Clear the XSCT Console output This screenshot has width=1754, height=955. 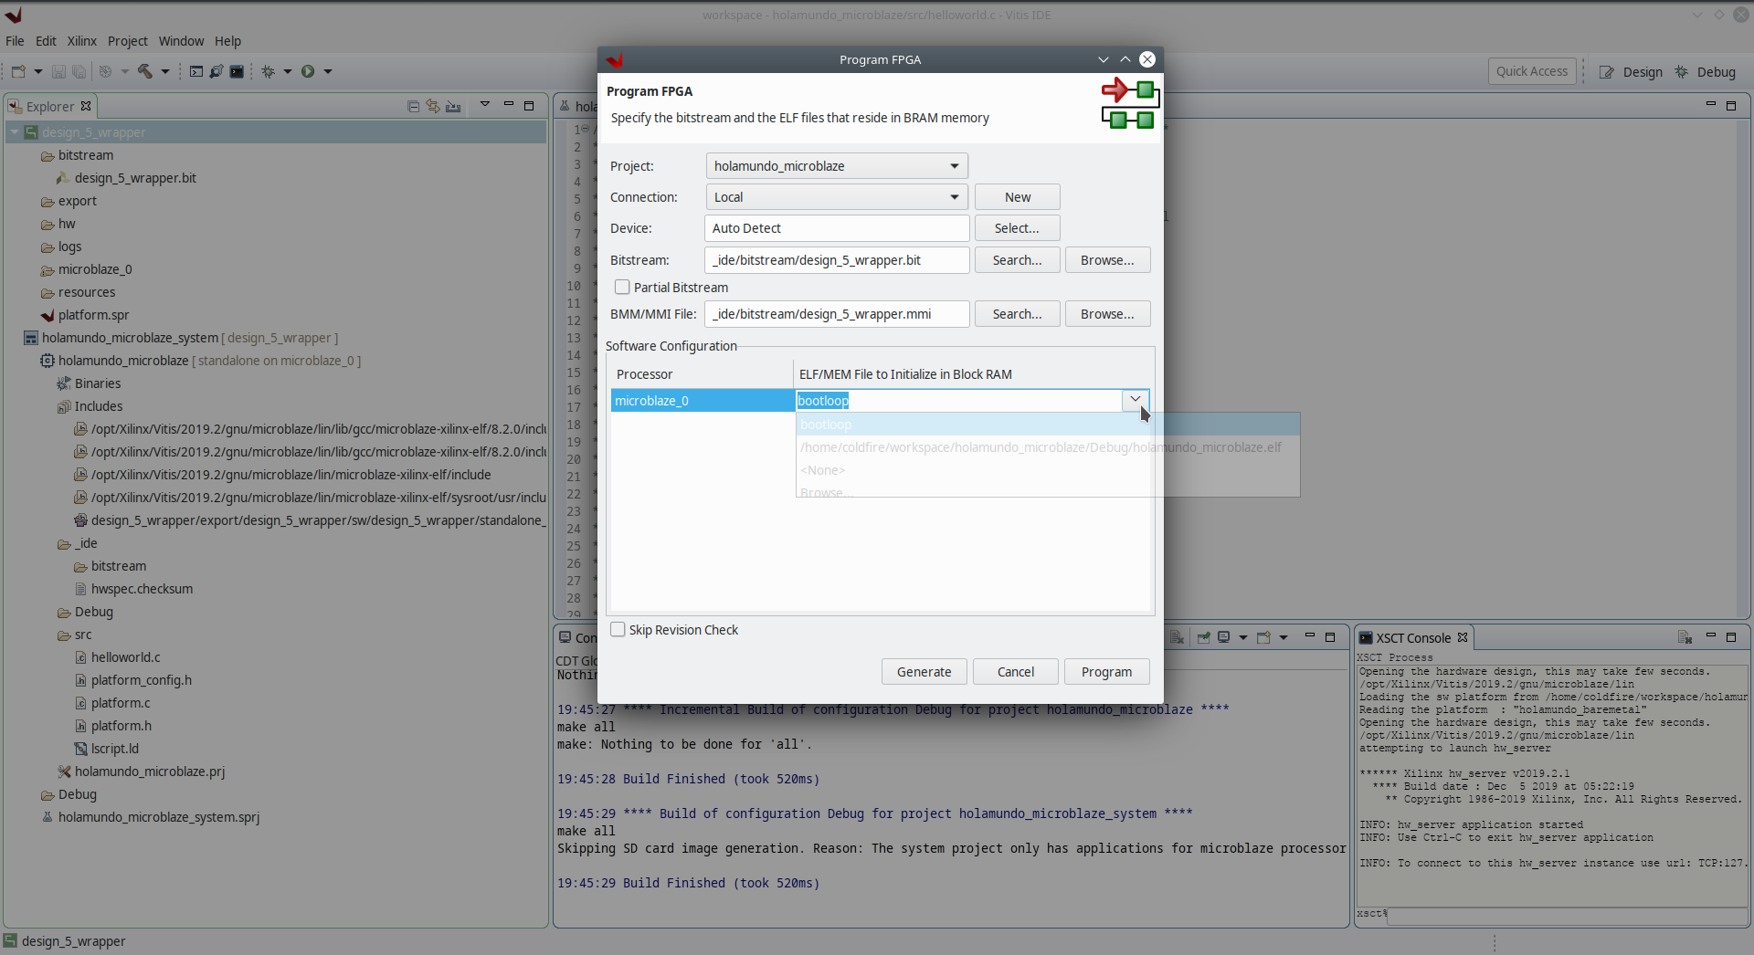coord(1685,637)
